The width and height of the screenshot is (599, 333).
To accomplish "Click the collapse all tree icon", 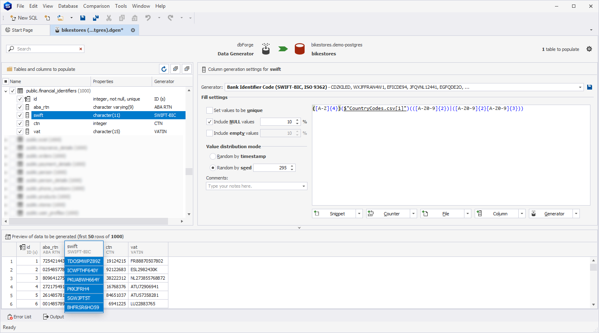I will click(187, 69).
